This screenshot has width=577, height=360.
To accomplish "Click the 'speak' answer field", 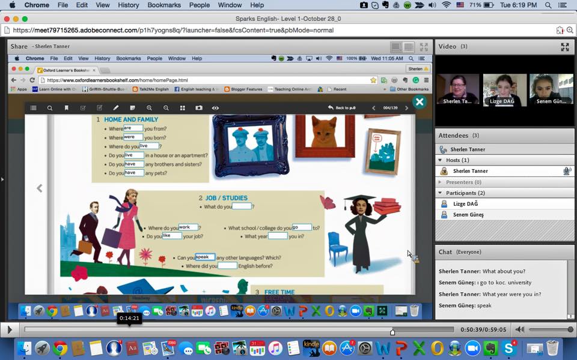I will point(205,257).
